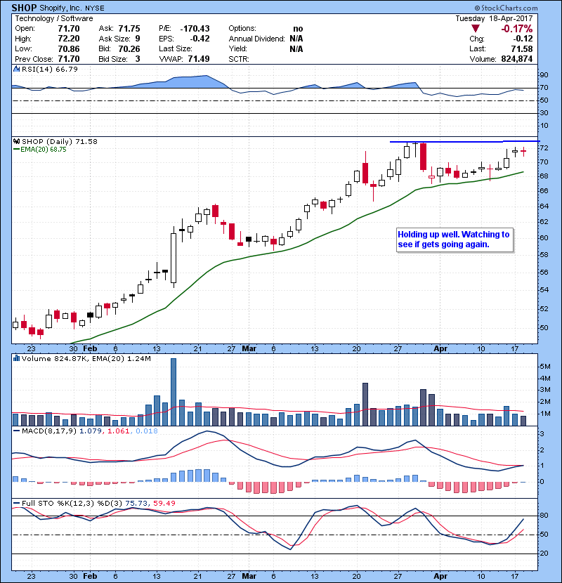Click the date 'Tuesday 18-Apr-2017'
562x583 pixels.
pos(494,18)
